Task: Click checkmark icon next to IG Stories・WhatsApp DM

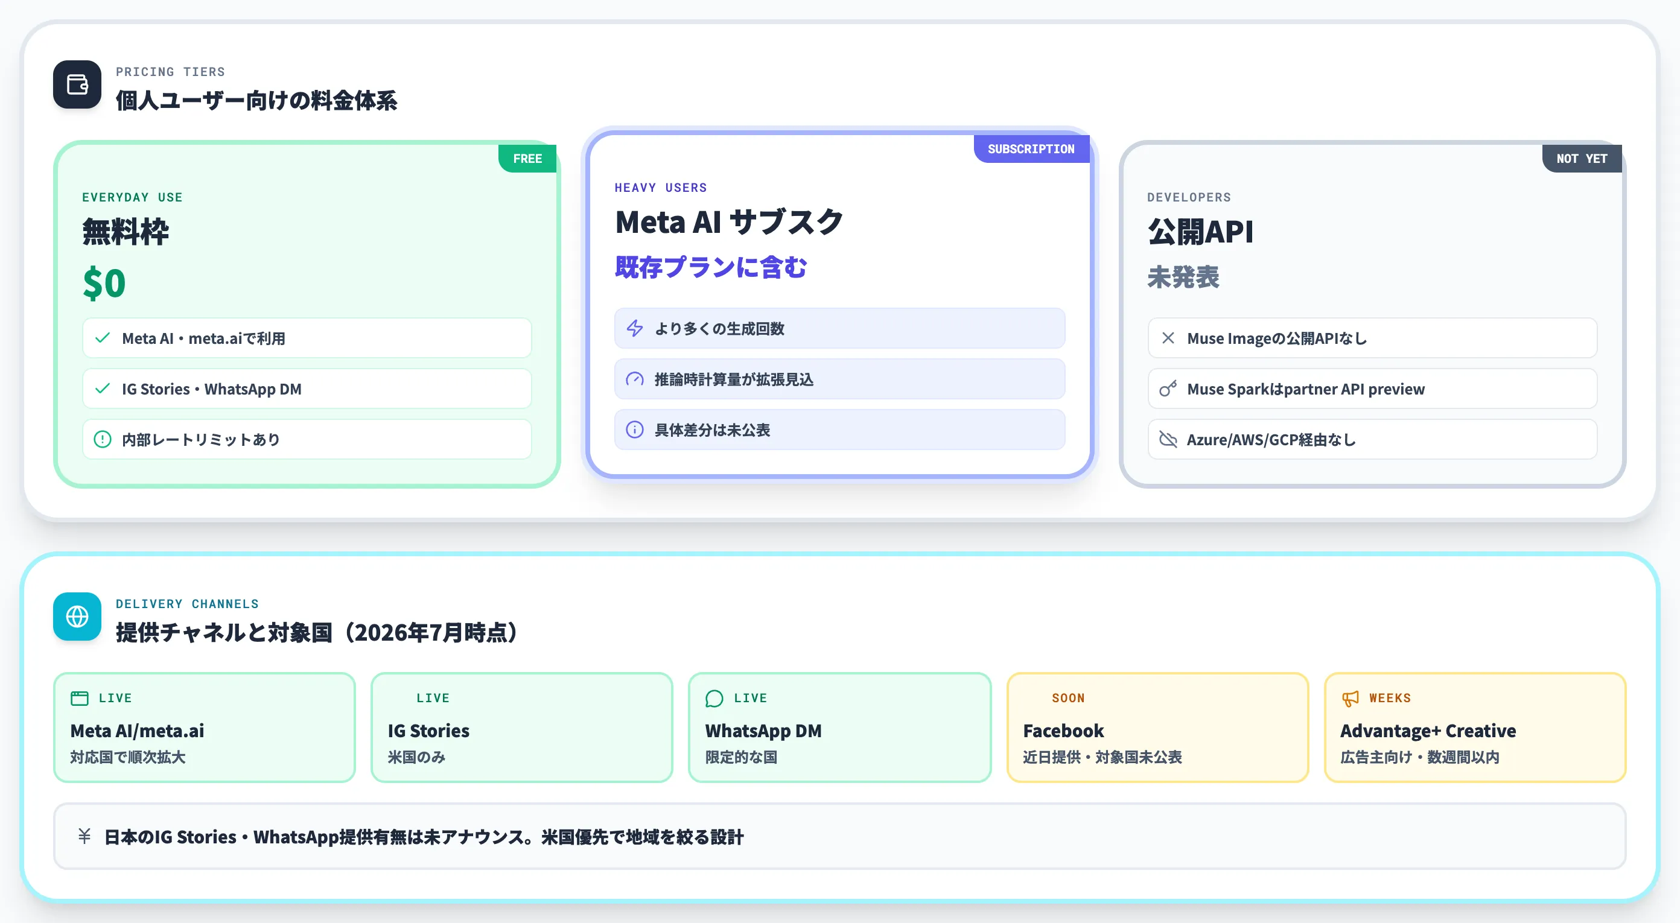Action: (x=103, y=389)
